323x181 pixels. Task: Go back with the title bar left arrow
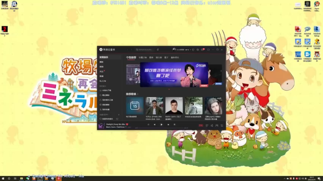click(x=128, y=49)
